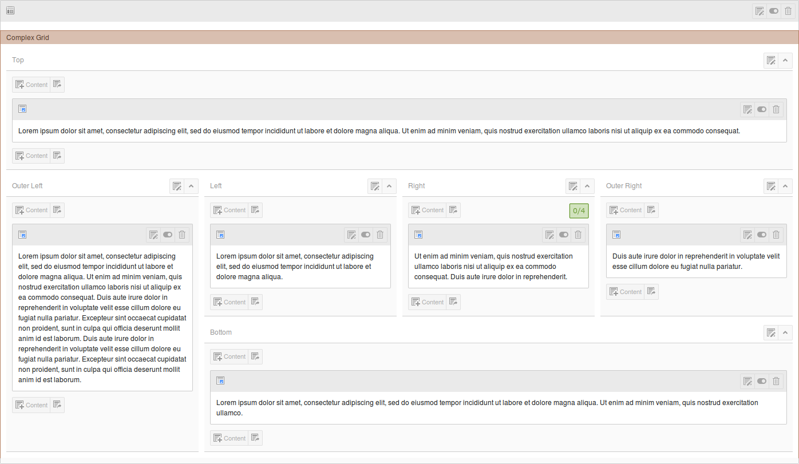Image resolution: width=799 pixels, height=464 pixels.
Task: Click the 0/4 counter badge in Right column
Action: (579, 211)
